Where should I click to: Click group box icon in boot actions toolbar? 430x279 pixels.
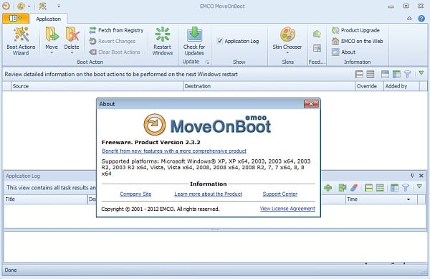click(x=385, y=74)
